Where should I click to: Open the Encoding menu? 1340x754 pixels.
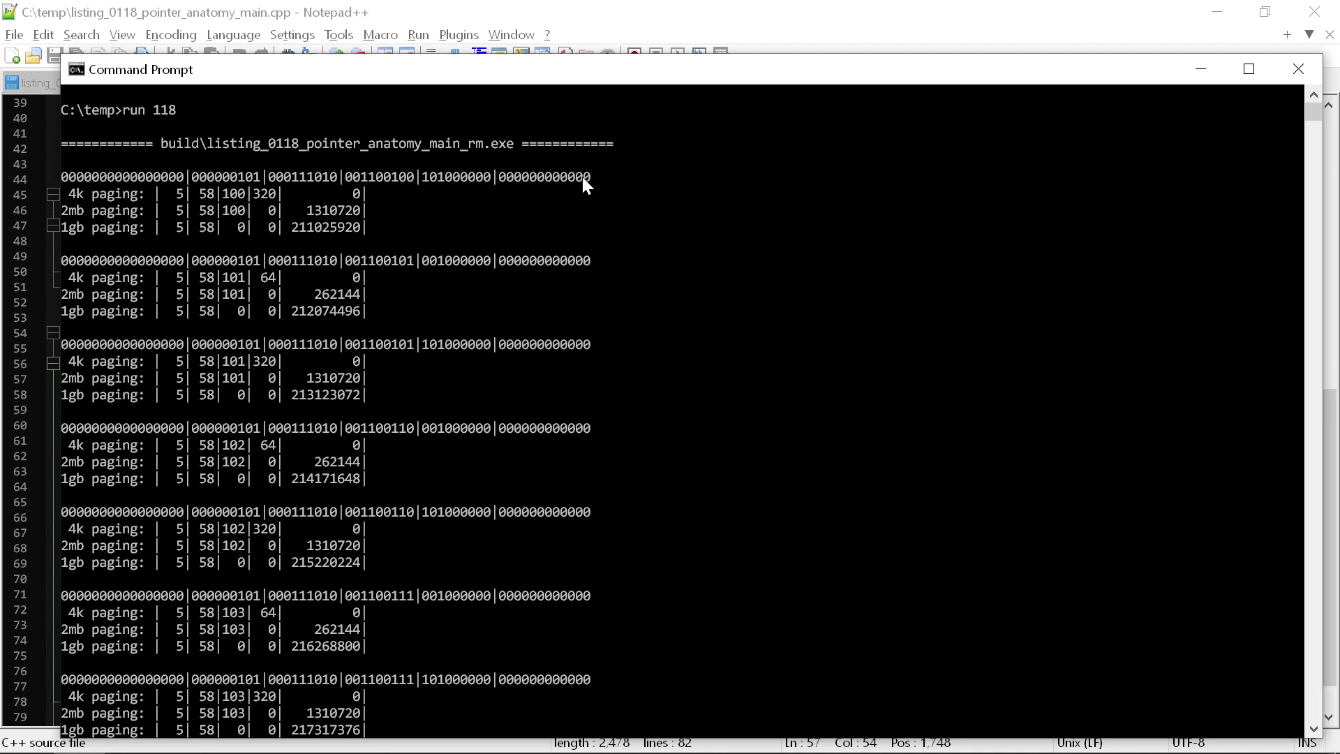click(170, 34)
